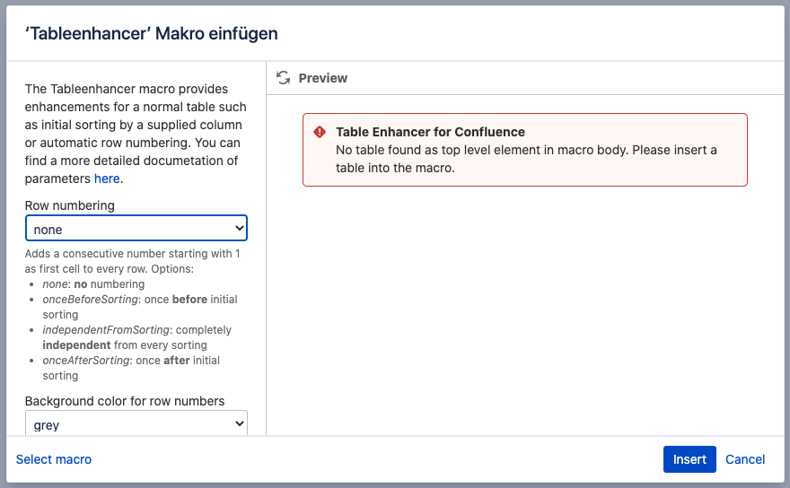Open the Row numbering dropdown

[136, 229]
